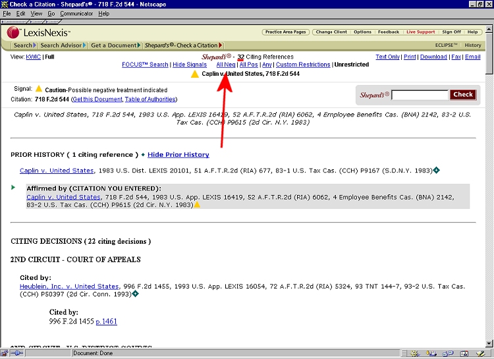Open Navigator from the component bar

pos(414,354)
